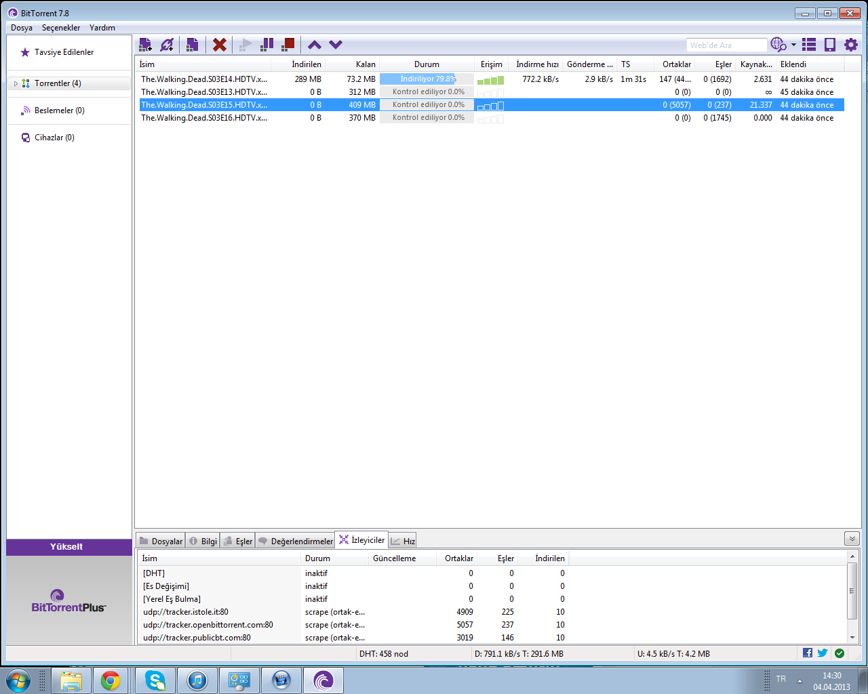Switch to the Bilgi tab
Image resolution: width=868 pixels, height=694 pixels.
(203, 541)
